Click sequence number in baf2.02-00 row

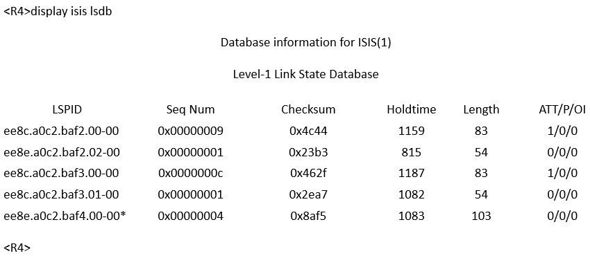pos(190,152)
